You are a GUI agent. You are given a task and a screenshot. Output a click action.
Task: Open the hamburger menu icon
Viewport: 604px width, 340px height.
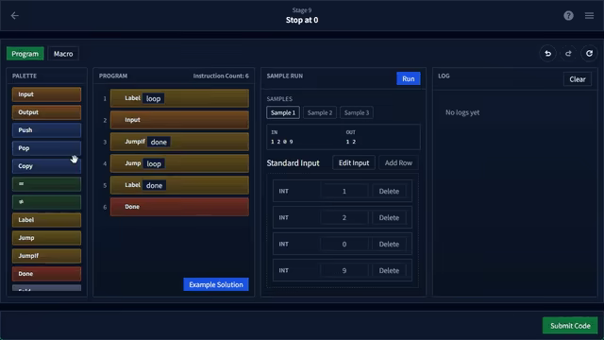coord(589,16)
